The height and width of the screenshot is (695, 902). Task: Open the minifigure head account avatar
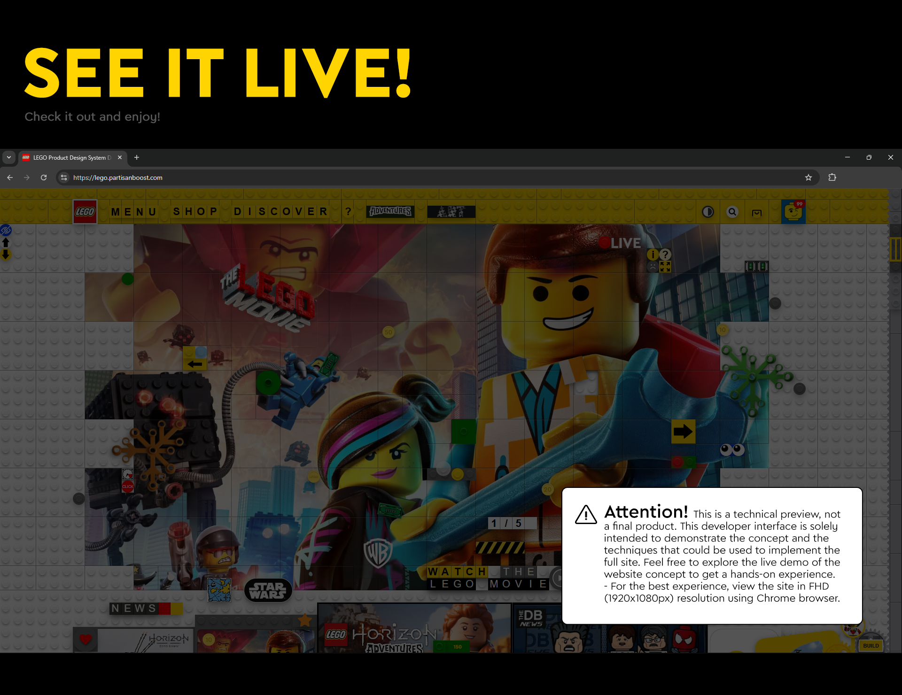tap(793, 211)
